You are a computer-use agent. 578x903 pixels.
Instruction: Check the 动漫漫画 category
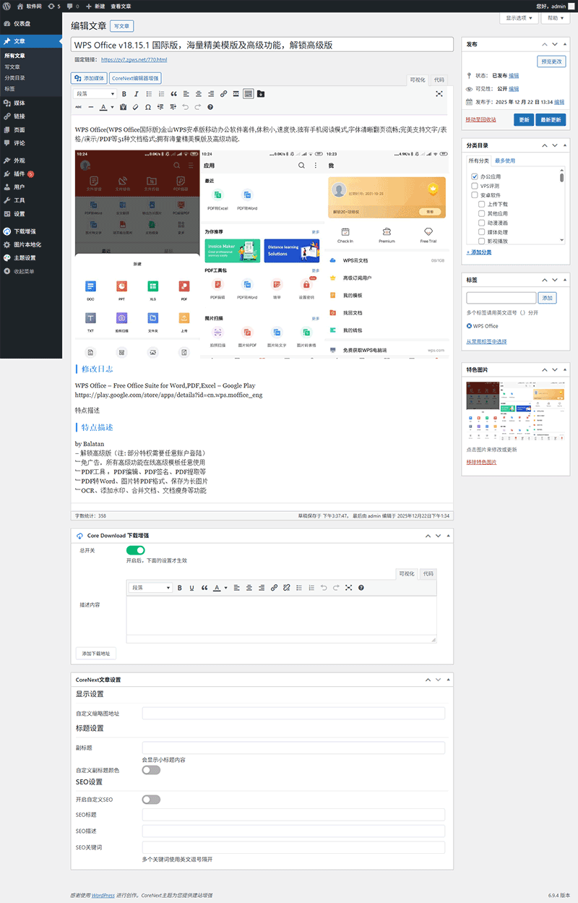[x=482, y=223]
